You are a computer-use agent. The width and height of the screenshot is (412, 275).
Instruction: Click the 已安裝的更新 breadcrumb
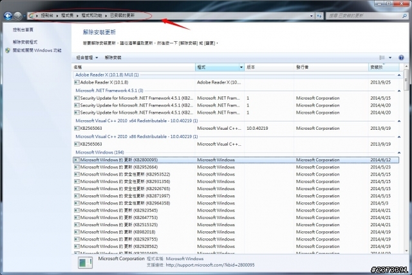tap(122, 15)
